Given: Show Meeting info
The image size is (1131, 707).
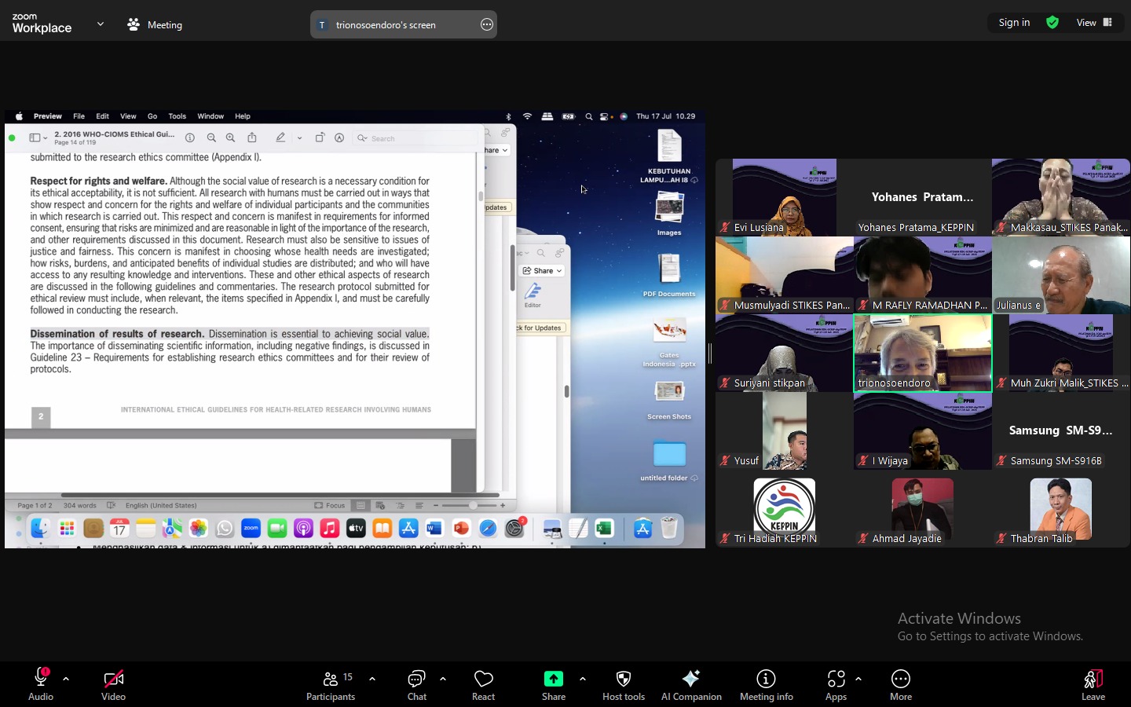Looking at the screenshot, I should point(767,684).
